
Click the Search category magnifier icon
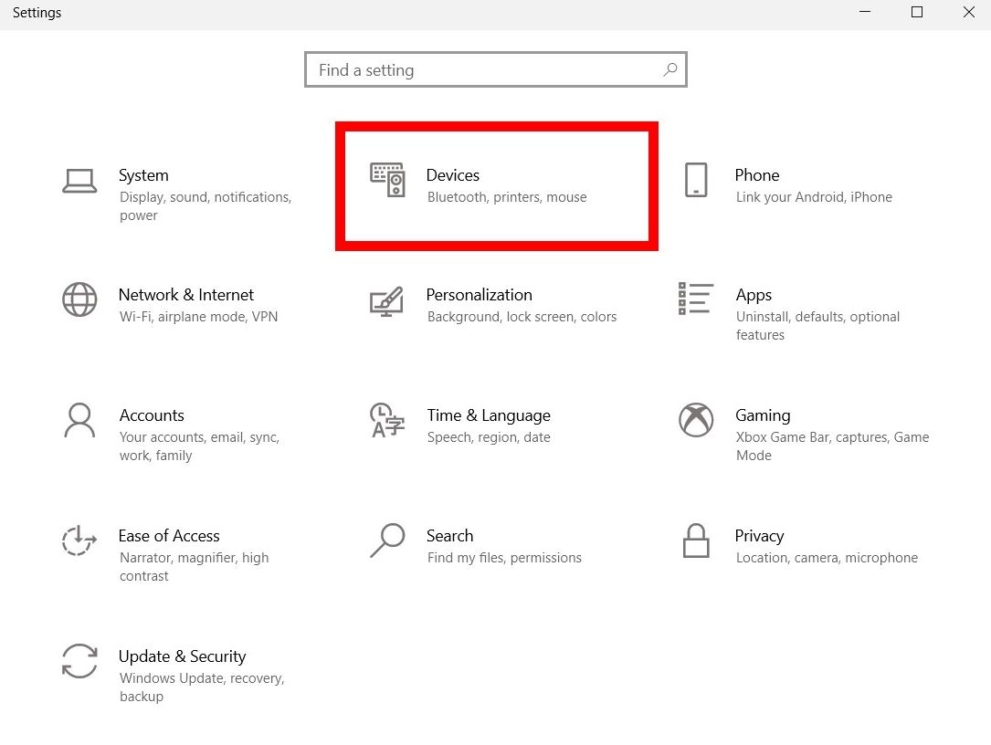[386, 540]
